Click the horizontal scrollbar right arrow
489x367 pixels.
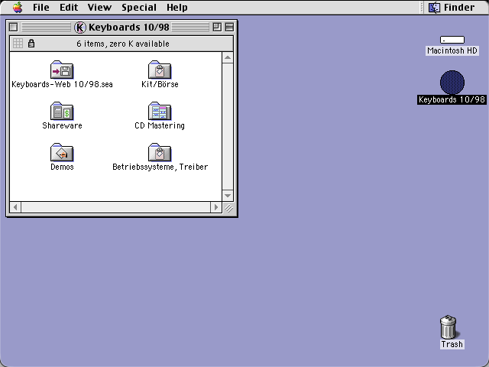coord(215,207)
